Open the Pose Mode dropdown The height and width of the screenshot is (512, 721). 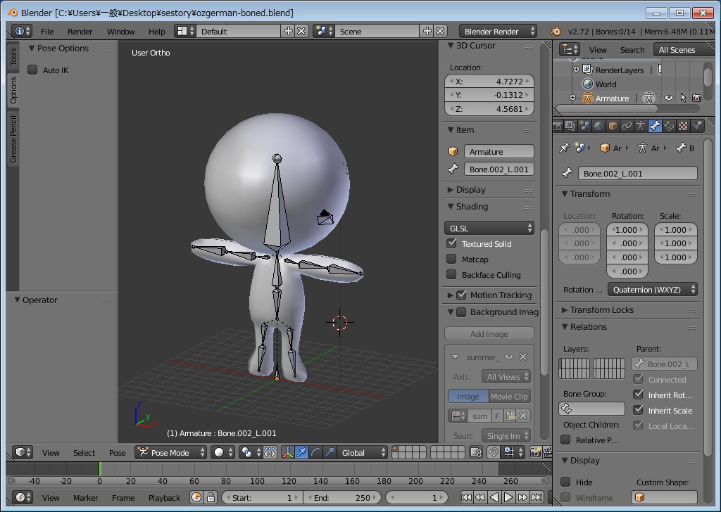[170, 453]
